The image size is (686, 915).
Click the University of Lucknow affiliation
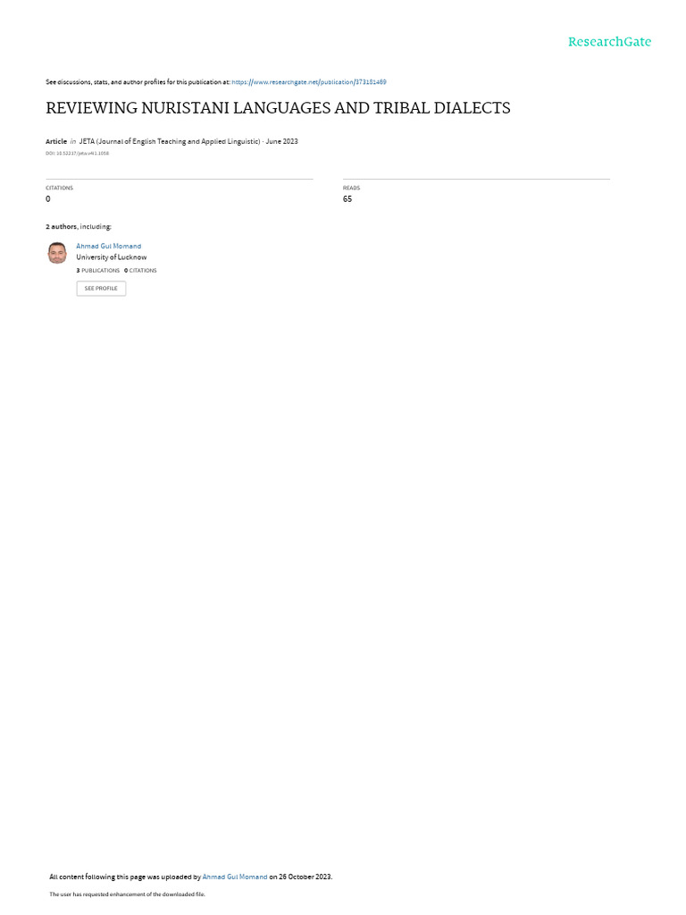tap(112, 257)
